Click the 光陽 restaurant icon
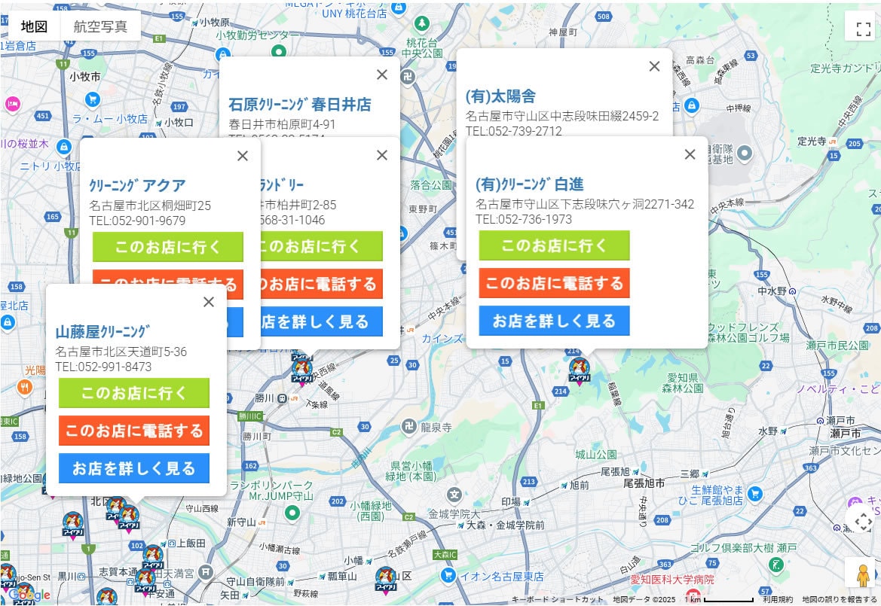881x606 pixels. pyautogui.click(x=24, y=387)
